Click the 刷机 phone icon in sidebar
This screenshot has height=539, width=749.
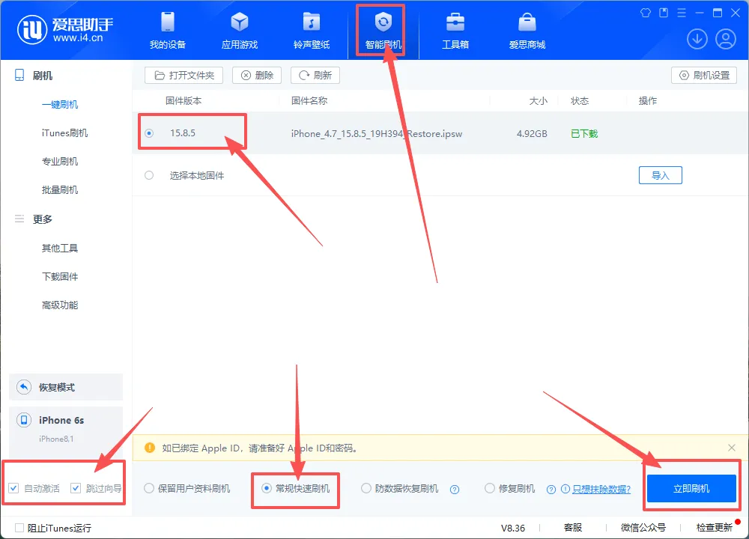[19, 75]
